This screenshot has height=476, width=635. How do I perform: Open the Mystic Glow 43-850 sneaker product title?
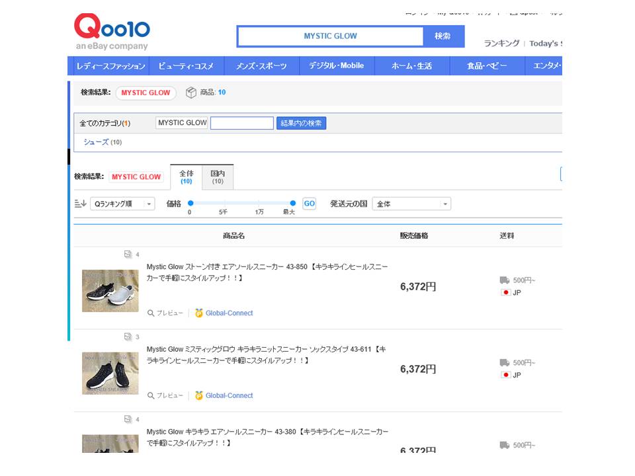tap(267, 272)
